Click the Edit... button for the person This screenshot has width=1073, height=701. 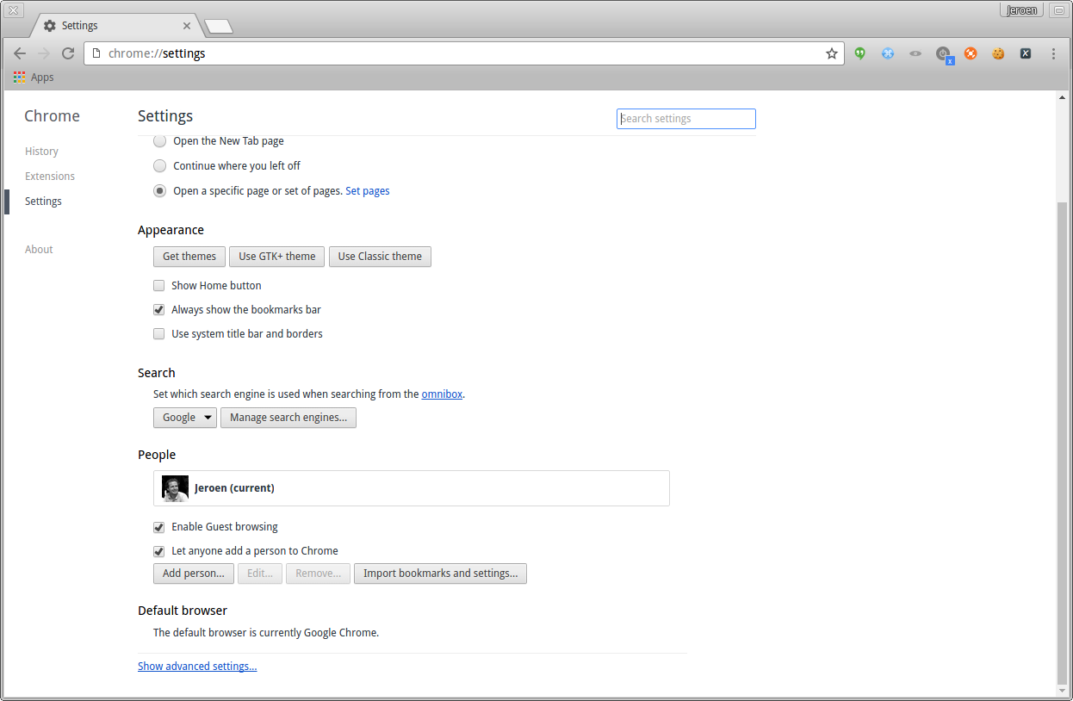pos(260,574)
